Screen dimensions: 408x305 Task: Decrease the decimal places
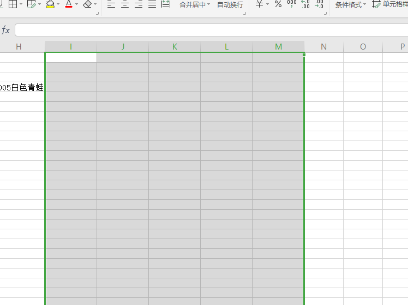coord(319,4)
